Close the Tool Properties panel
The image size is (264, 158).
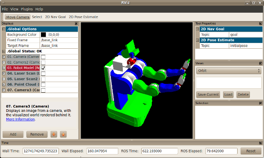pyautogui.click(x=260, y=24)
